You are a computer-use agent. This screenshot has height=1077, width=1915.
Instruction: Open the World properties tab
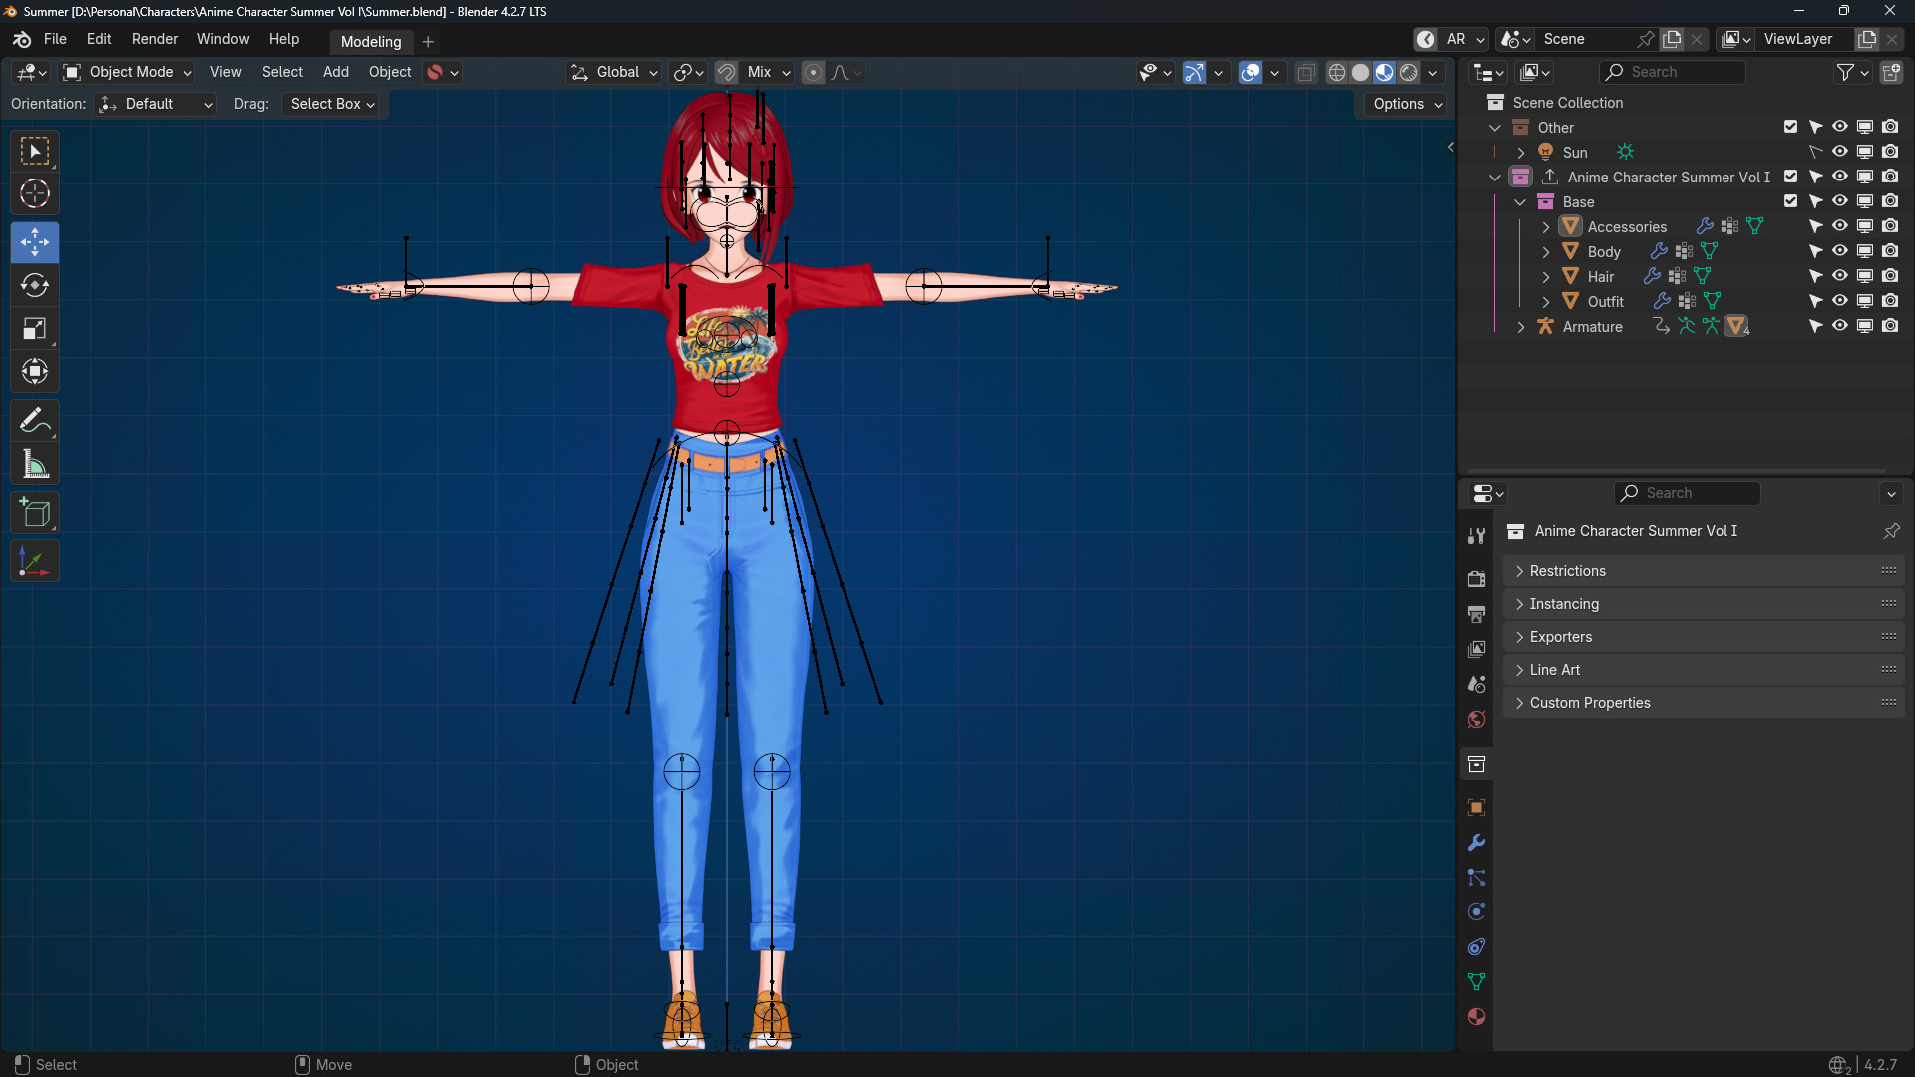pyautogui.click(x=1477, y=719)
